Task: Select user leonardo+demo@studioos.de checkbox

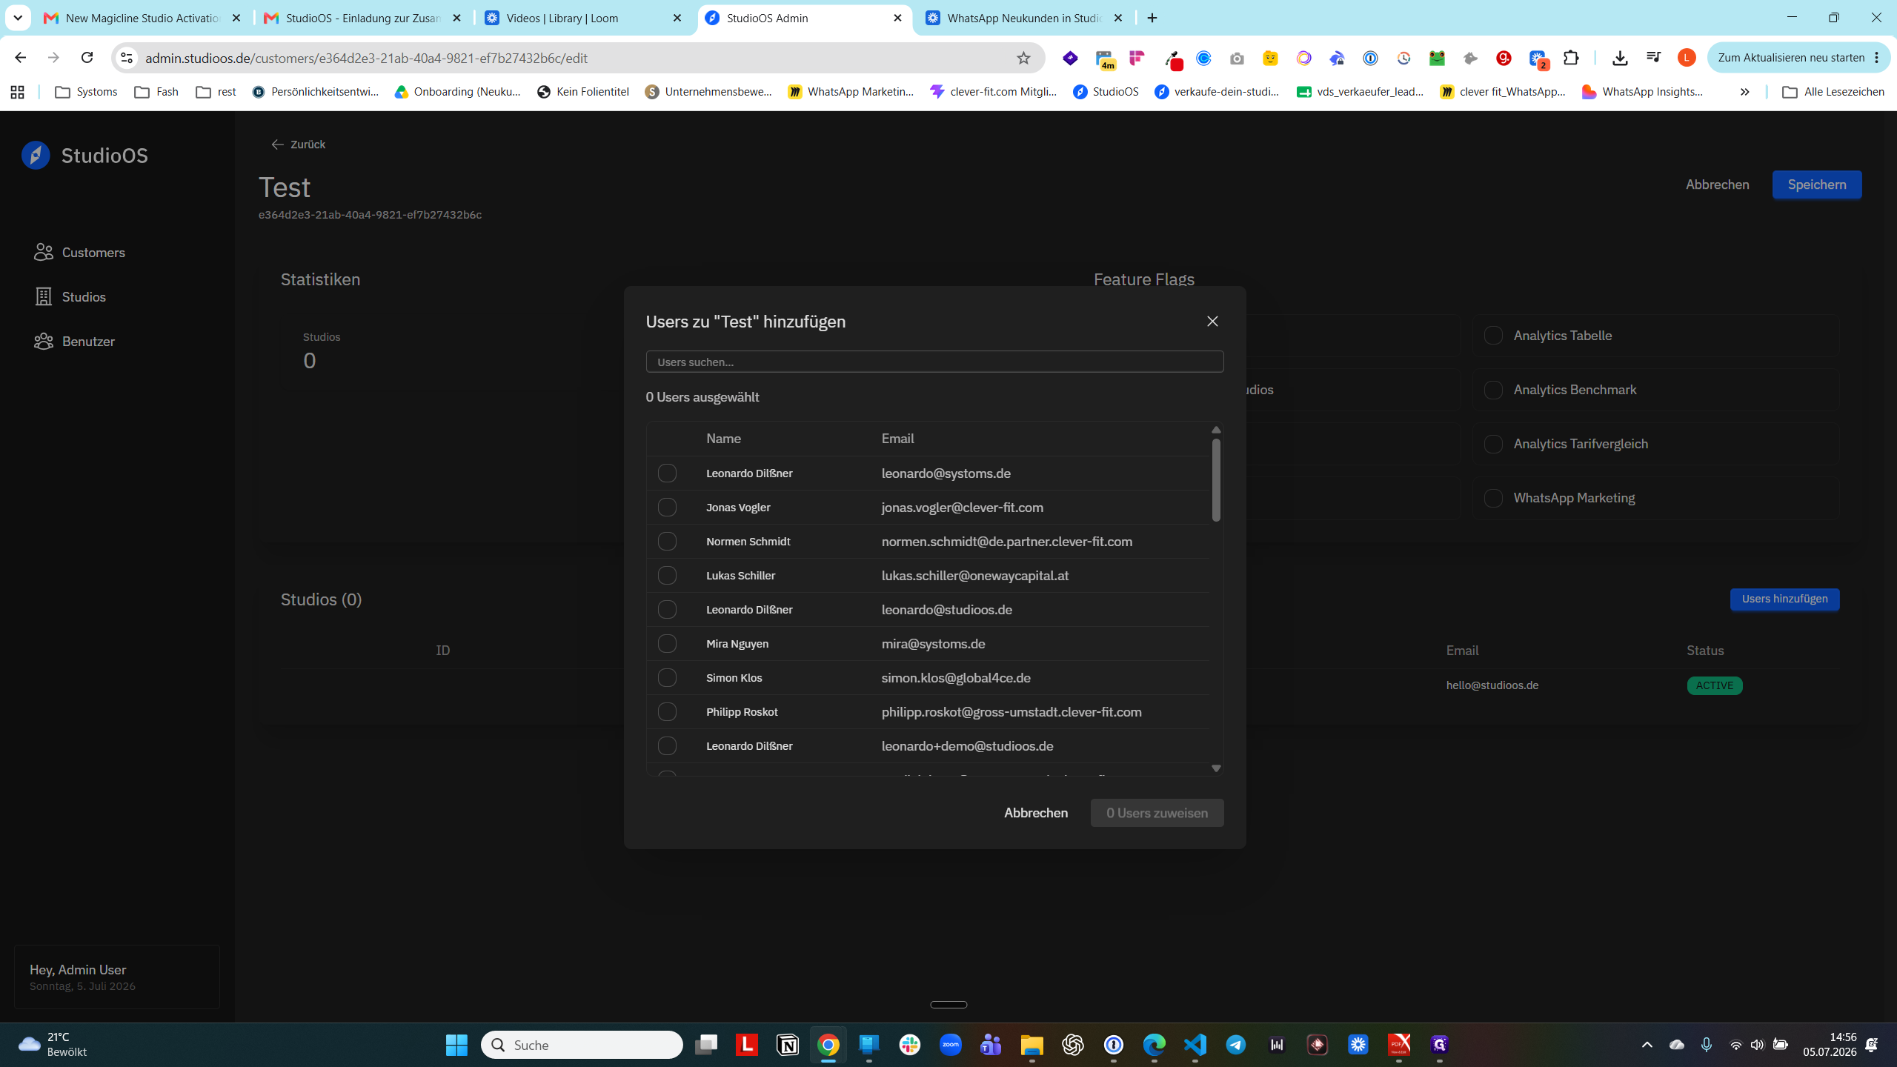Action: [667, 745]
